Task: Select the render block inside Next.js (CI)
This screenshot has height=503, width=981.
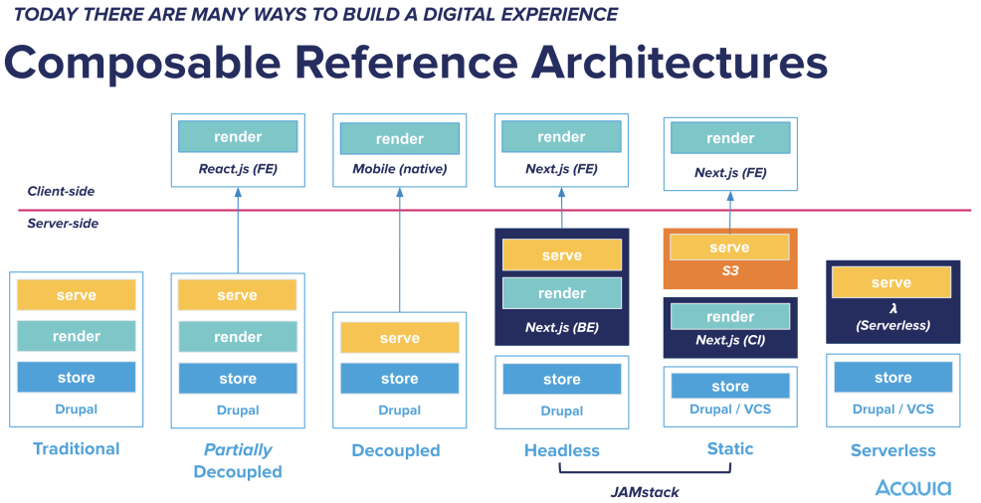Action: pos(729,316)
